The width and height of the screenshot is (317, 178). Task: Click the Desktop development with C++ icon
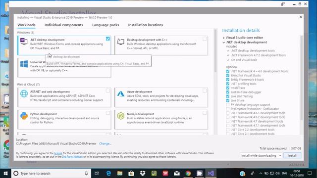121,42
